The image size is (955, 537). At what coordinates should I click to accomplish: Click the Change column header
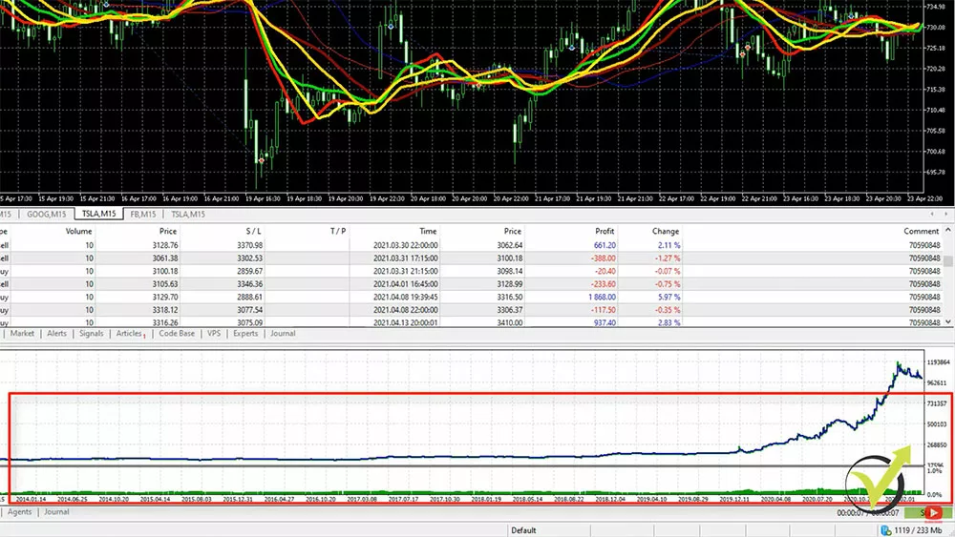[x=666, y=231]
